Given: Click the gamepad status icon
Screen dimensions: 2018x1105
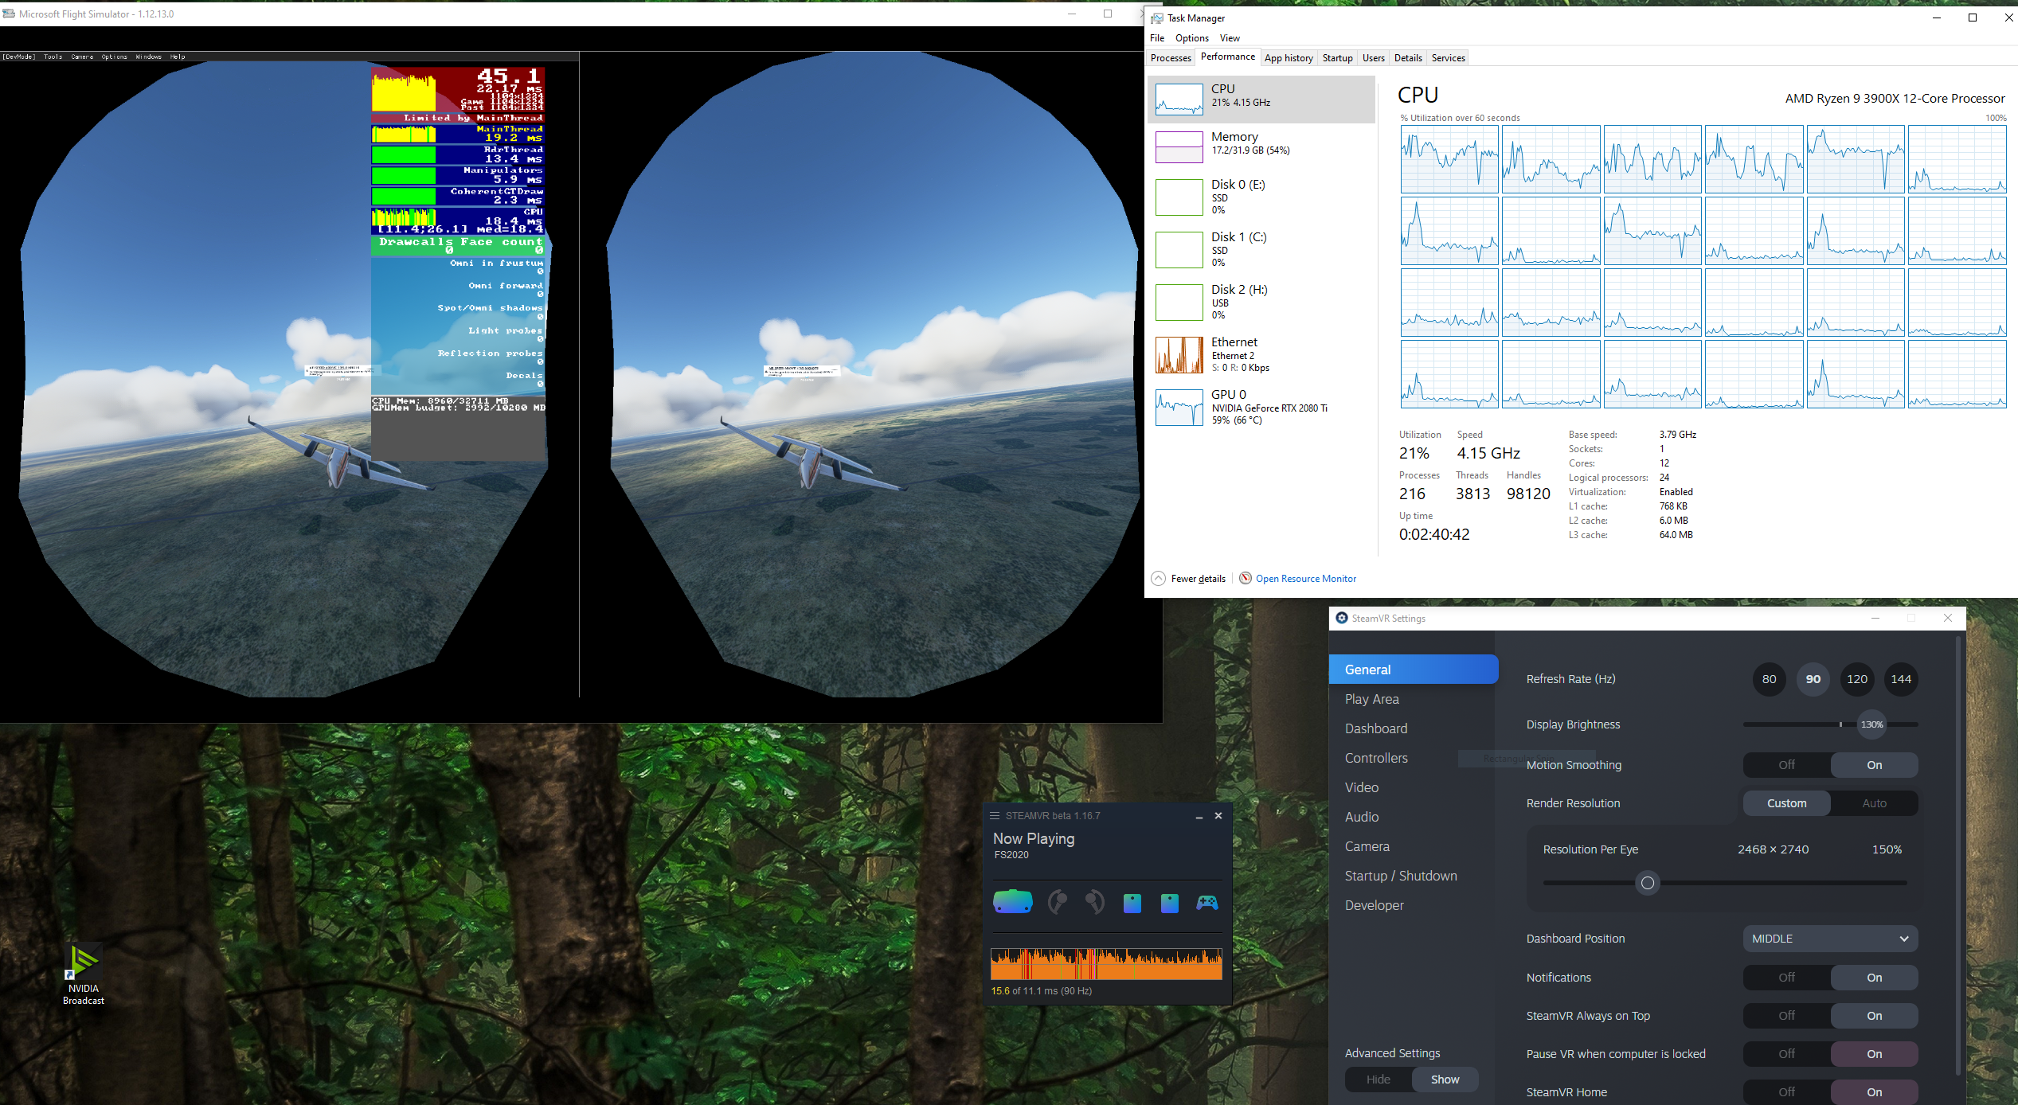Looking at the screenshot, I should coord(1207,902).
